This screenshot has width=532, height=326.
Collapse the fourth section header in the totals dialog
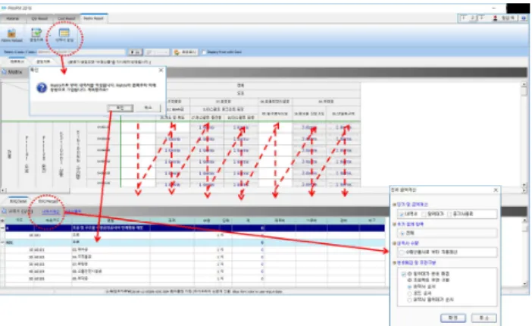tap(394, 262)
